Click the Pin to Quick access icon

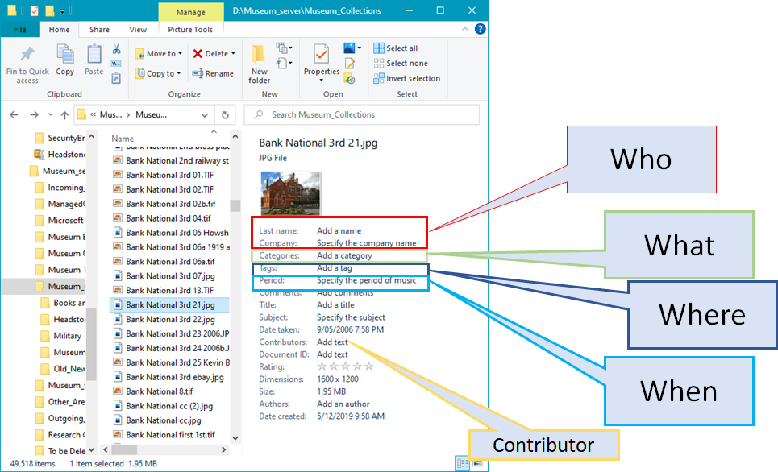[x=27, y=53]
